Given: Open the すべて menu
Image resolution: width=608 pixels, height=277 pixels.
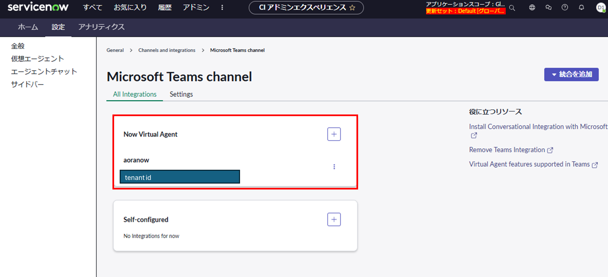Looking at the screenshot, I should click(92, 7).
